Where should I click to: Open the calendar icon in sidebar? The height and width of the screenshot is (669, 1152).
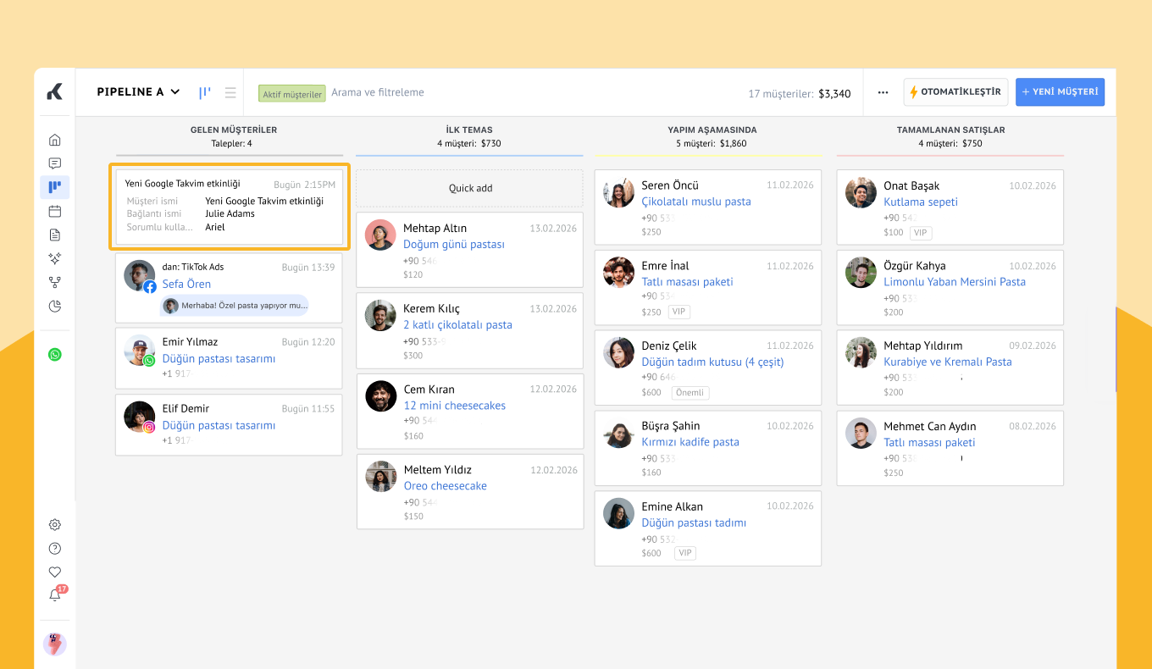[x=55, y=211]
